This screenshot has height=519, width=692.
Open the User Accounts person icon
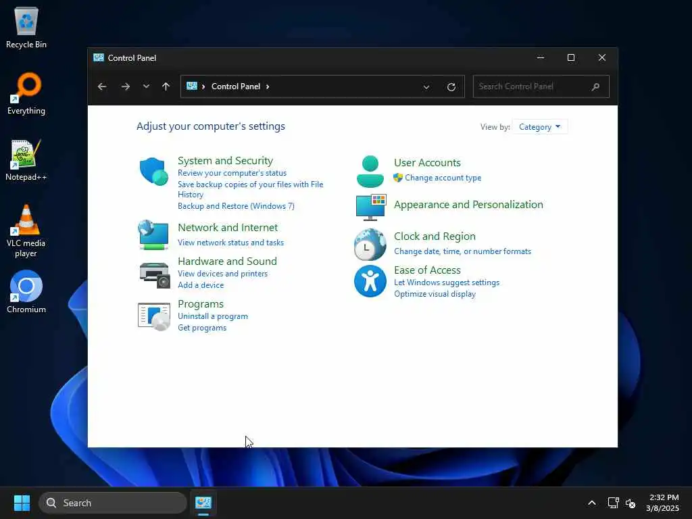(x=370, y=172)
